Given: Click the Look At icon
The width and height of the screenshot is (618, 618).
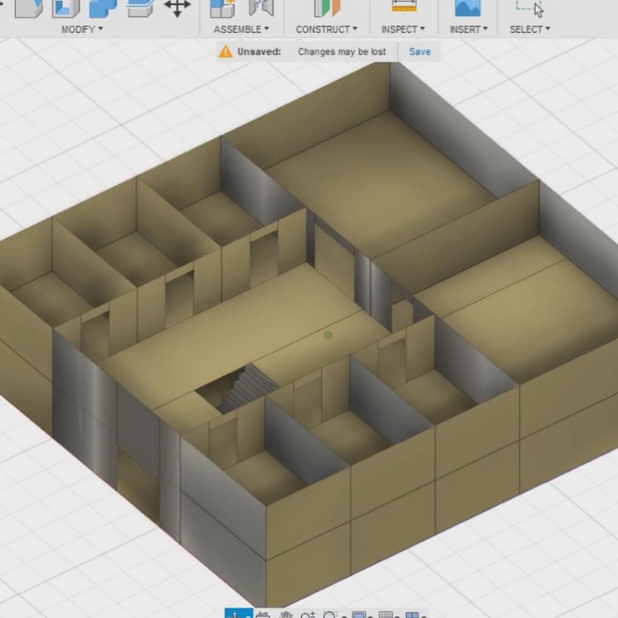Looking at the screenshot, I should [262, 615].
